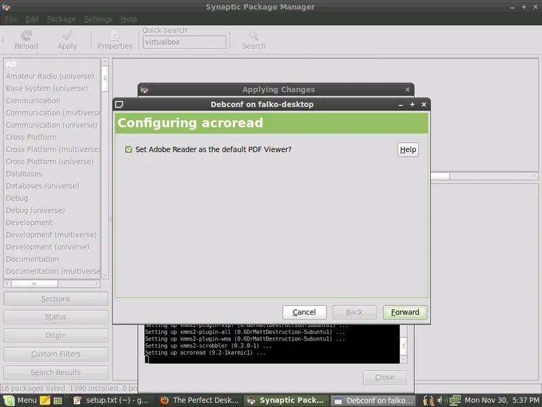The height and width of the screenshot is (407, 542).
Task: Click the Reload toolbar icon in Synaptic
Action: (26, 40)
